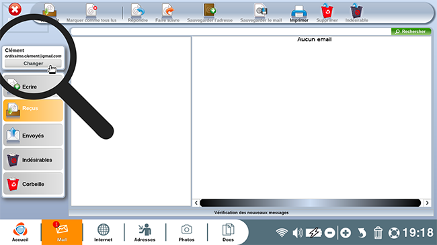Click Sauvegarder le mail icon
Screen dimensions: 437x245
coord(261,10)
